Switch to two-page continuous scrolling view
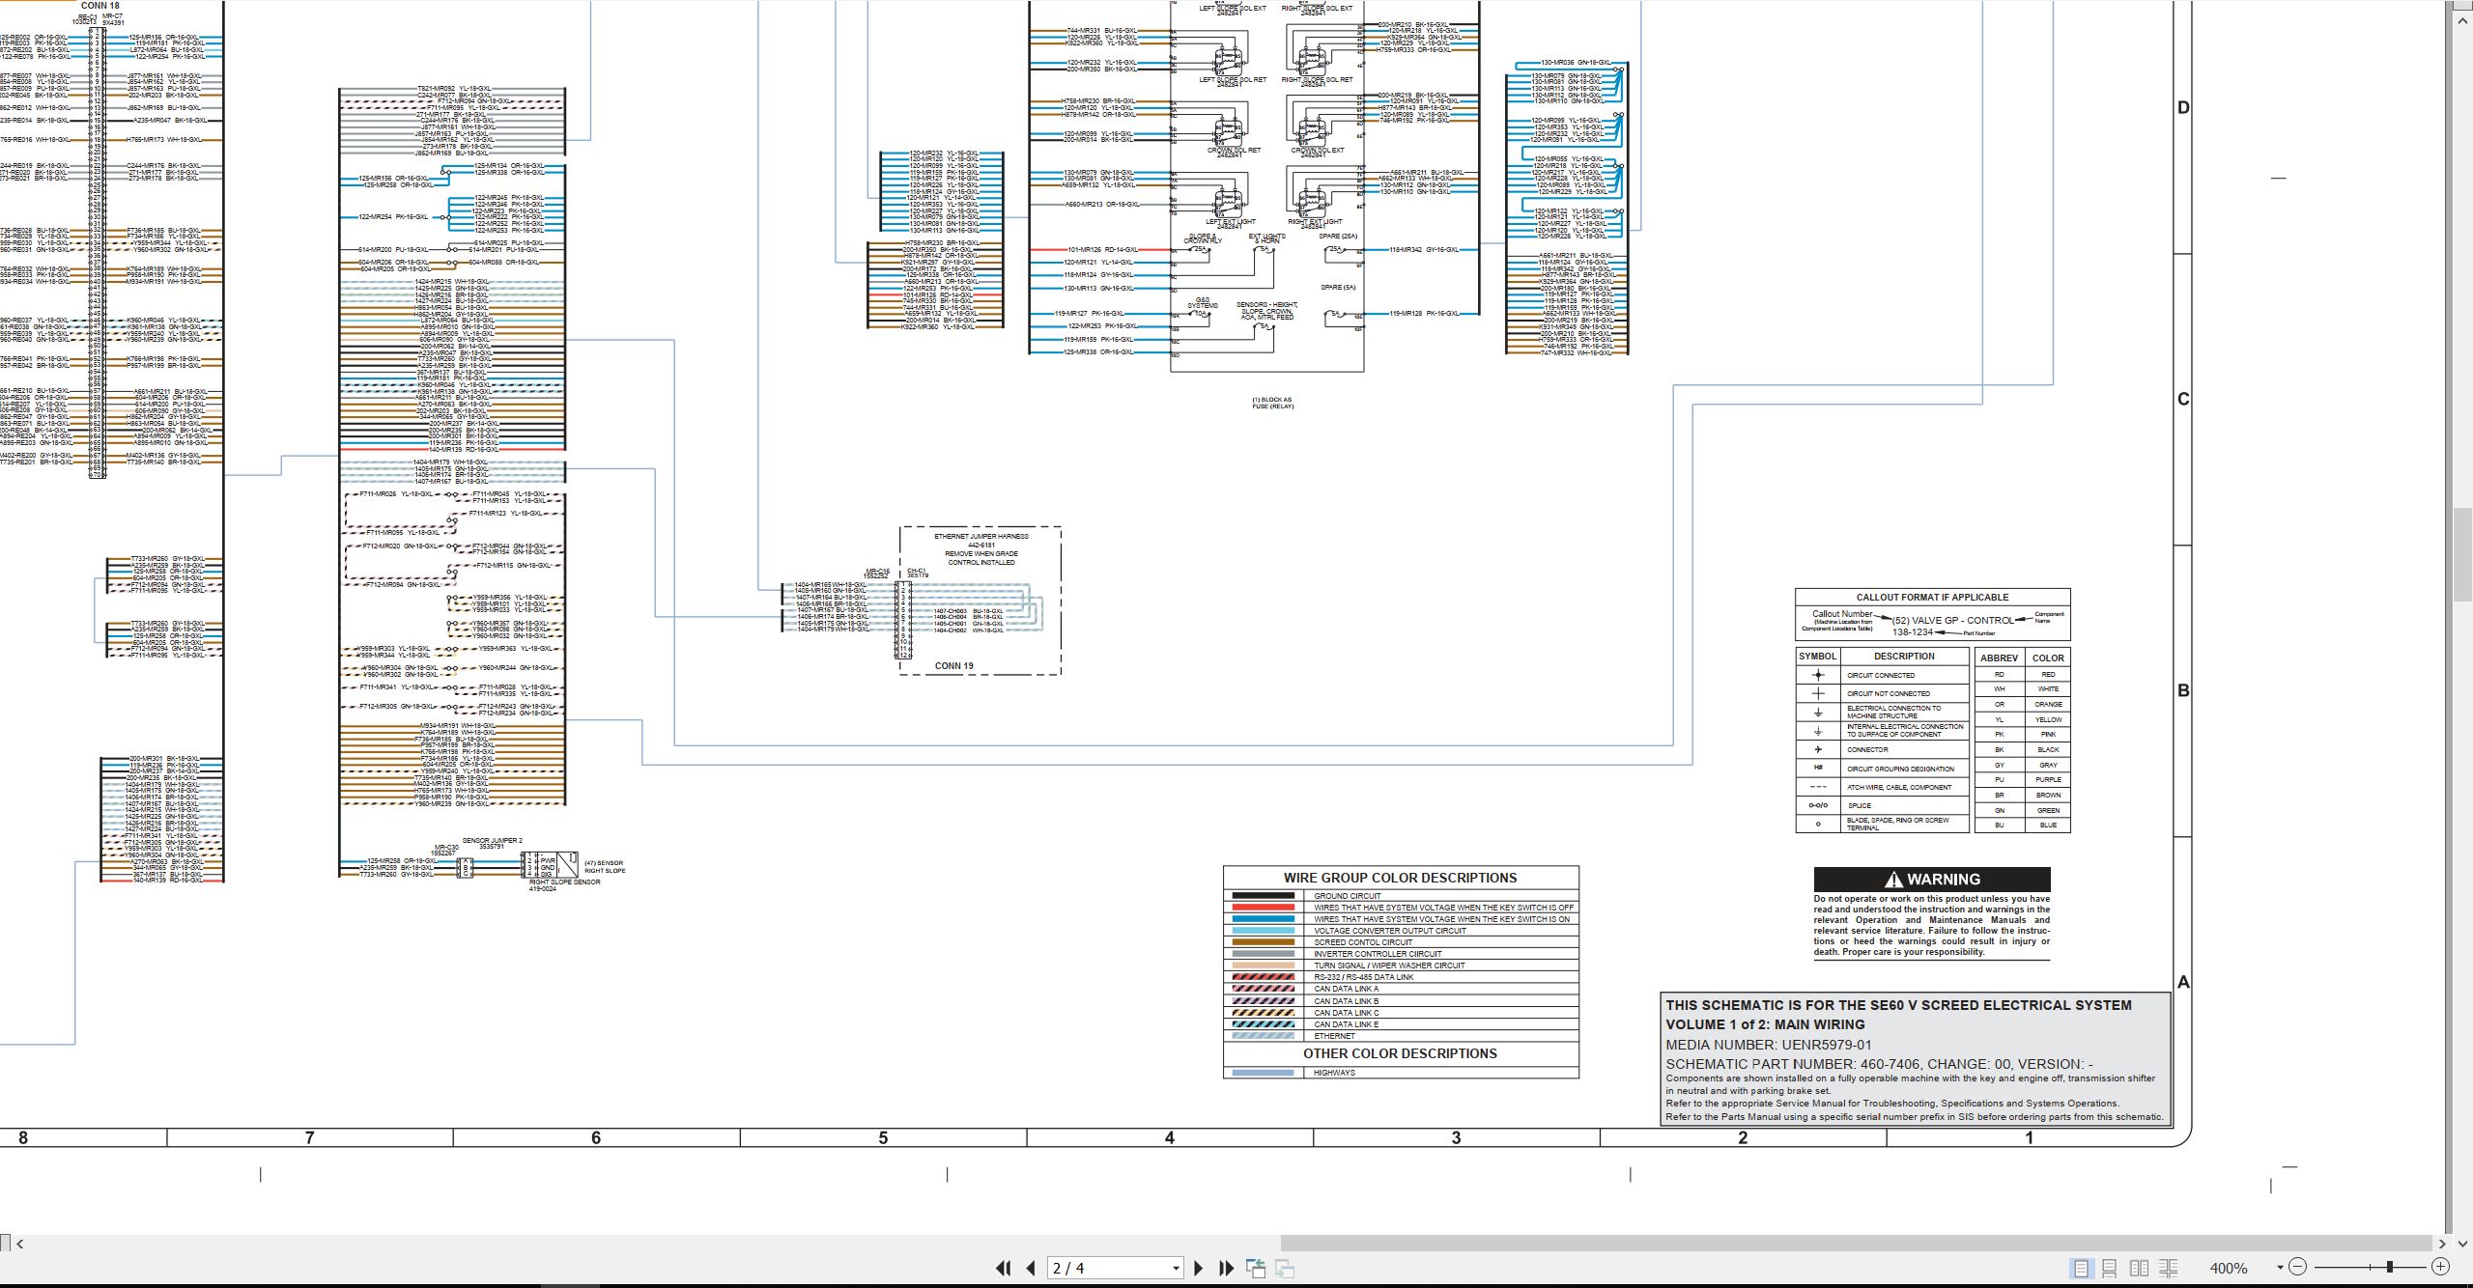This screenshot has width=2473, height=1288. 2169,1268
